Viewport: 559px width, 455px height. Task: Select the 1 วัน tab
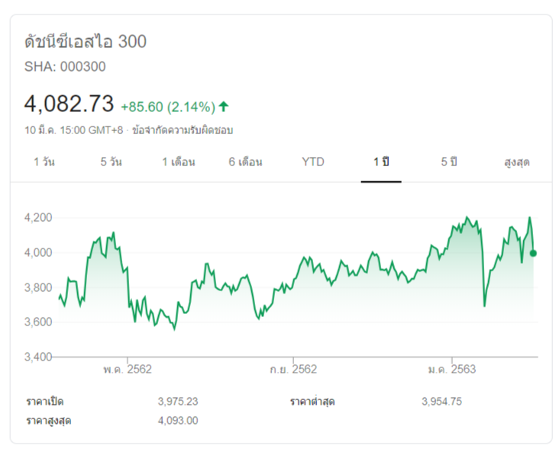point(44,162)
